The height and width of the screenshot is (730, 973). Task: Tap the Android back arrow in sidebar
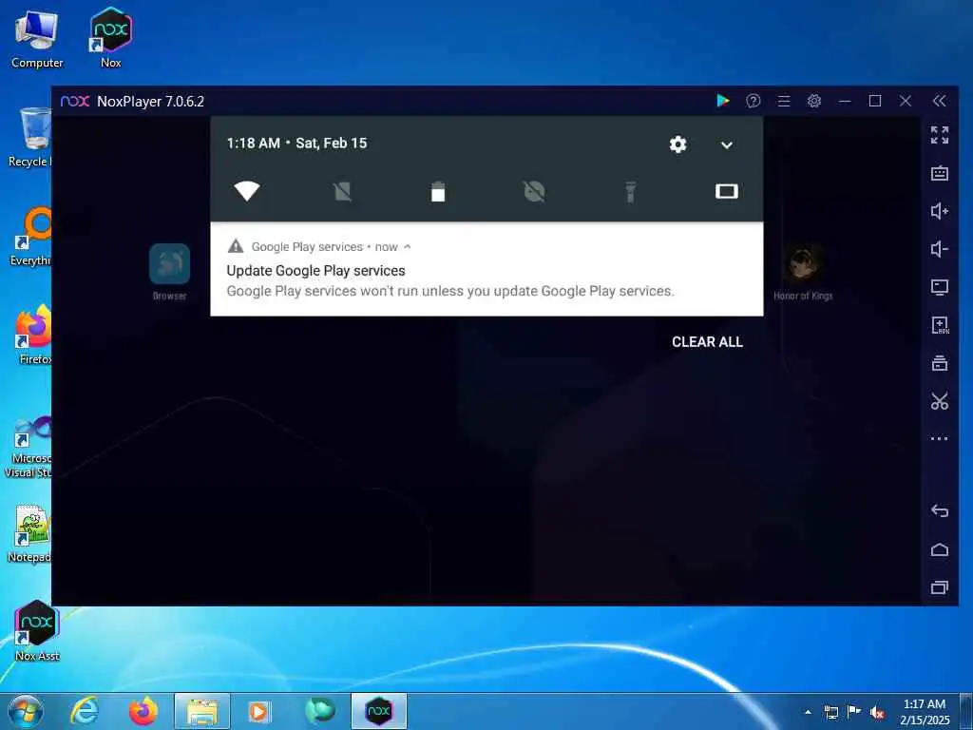[x=940, y=510]
